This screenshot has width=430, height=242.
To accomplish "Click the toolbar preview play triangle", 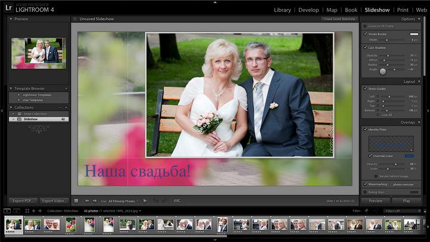I will point(145,201).
